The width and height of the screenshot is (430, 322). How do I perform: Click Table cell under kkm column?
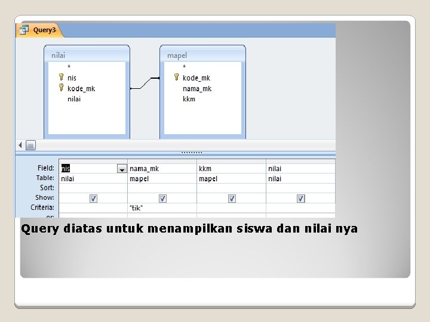232,178
